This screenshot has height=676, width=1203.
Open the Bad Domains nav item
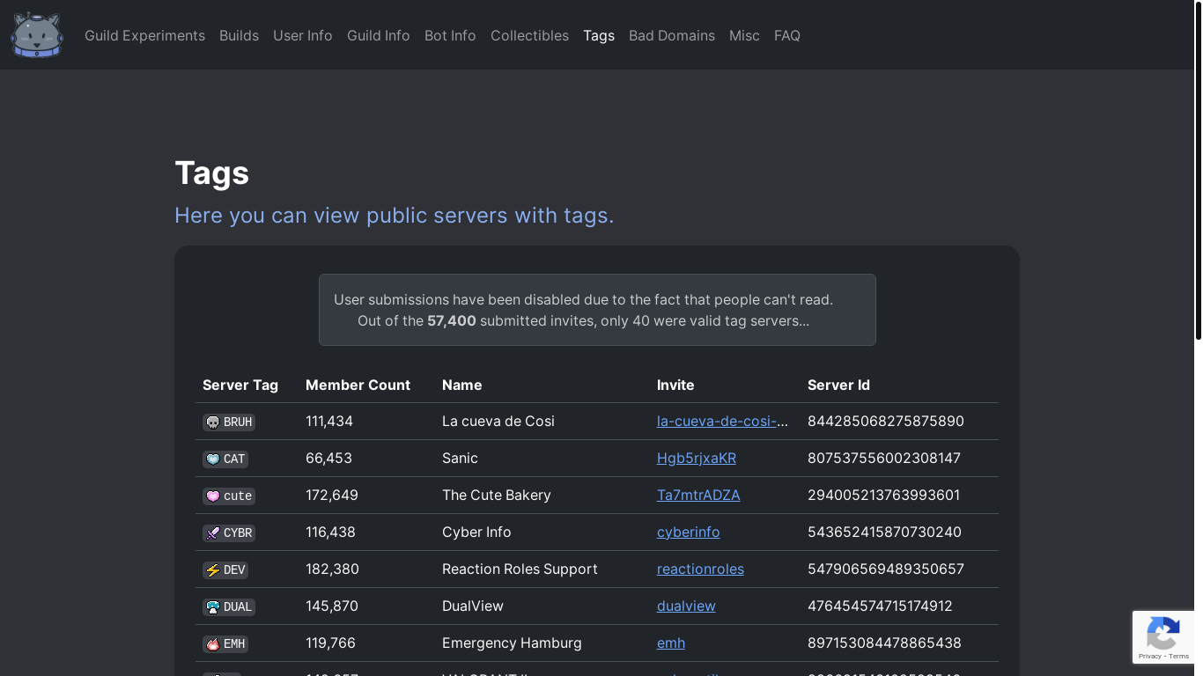pyautogui.click(x=671, y=35)
